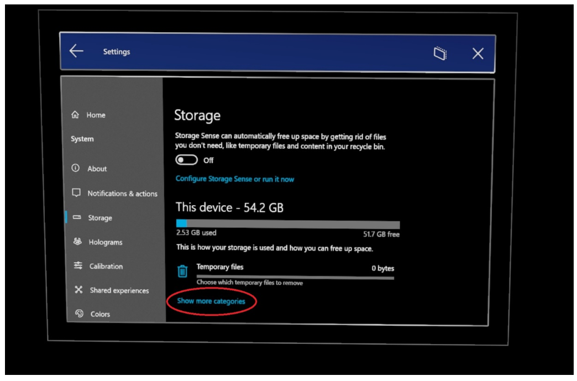
Task: Click the trash can icon for Temporary files
Action: (182, 271)
